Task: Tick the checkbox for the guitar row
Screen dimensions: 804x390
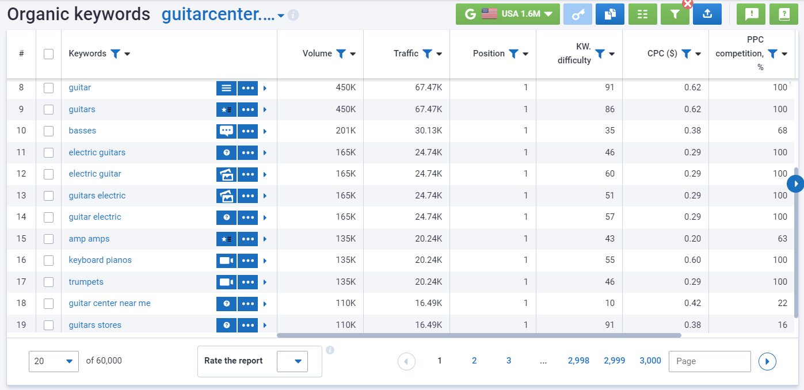Action: pyautogui.click(x=48, y=88)
